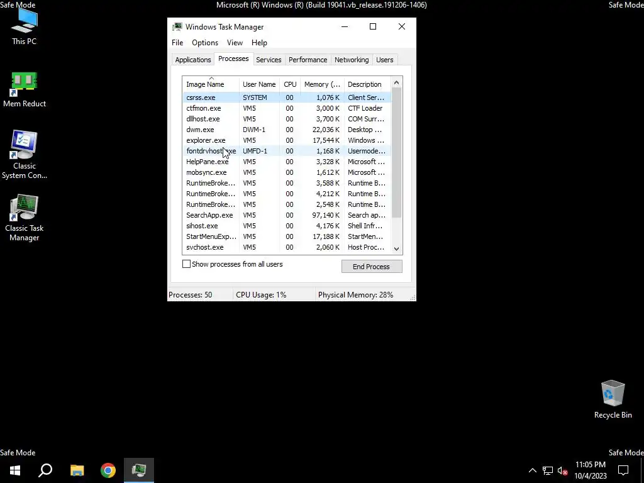Image resolution: width=644 pixels, height=483 pixels.
Task: Switch to the Applications tab
Action: coord(193,60)
